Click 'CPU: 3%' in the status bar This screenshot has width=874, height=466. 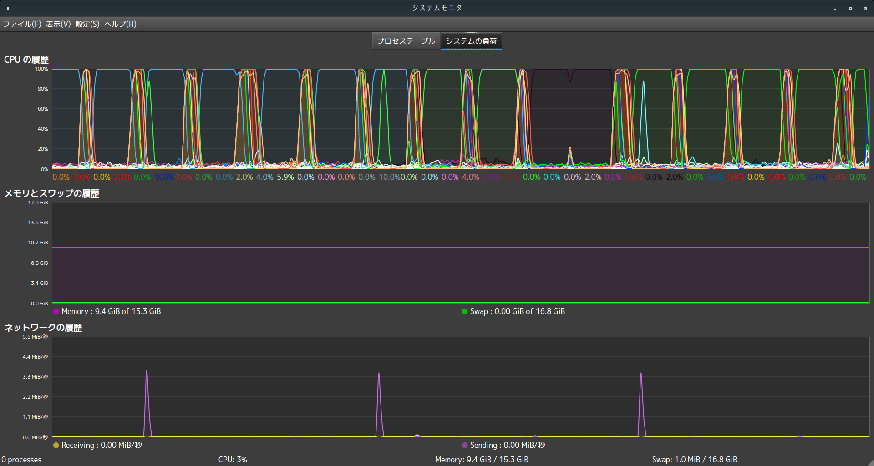click(233, 460)
